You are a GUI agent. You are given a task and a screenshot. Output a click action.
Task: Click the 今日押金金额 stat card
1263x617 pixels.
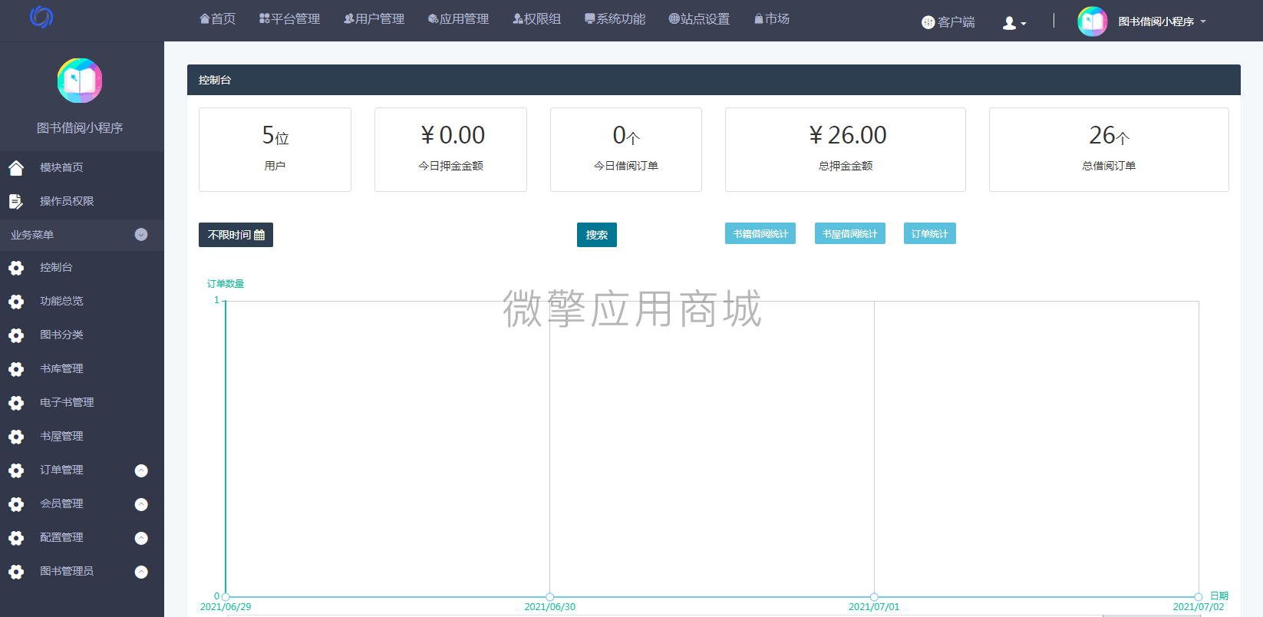(450, 150)
